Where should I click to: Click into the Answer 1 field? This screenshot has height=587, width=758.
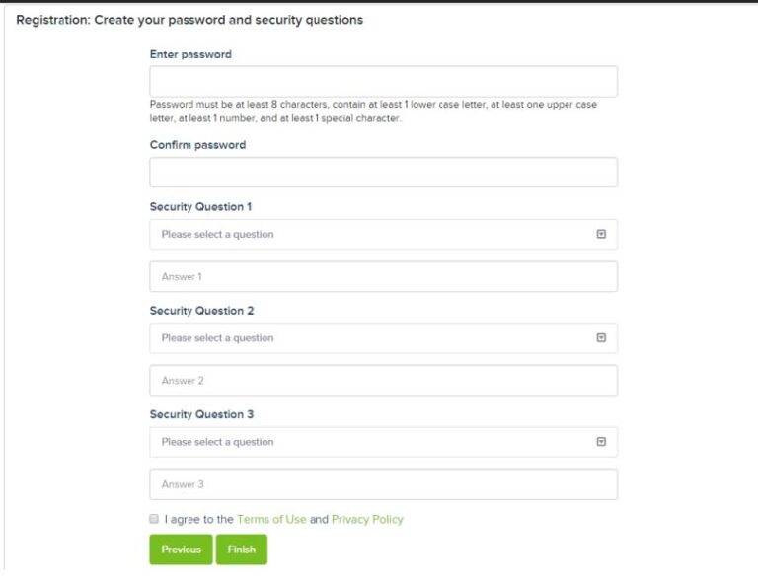(383, 277)
